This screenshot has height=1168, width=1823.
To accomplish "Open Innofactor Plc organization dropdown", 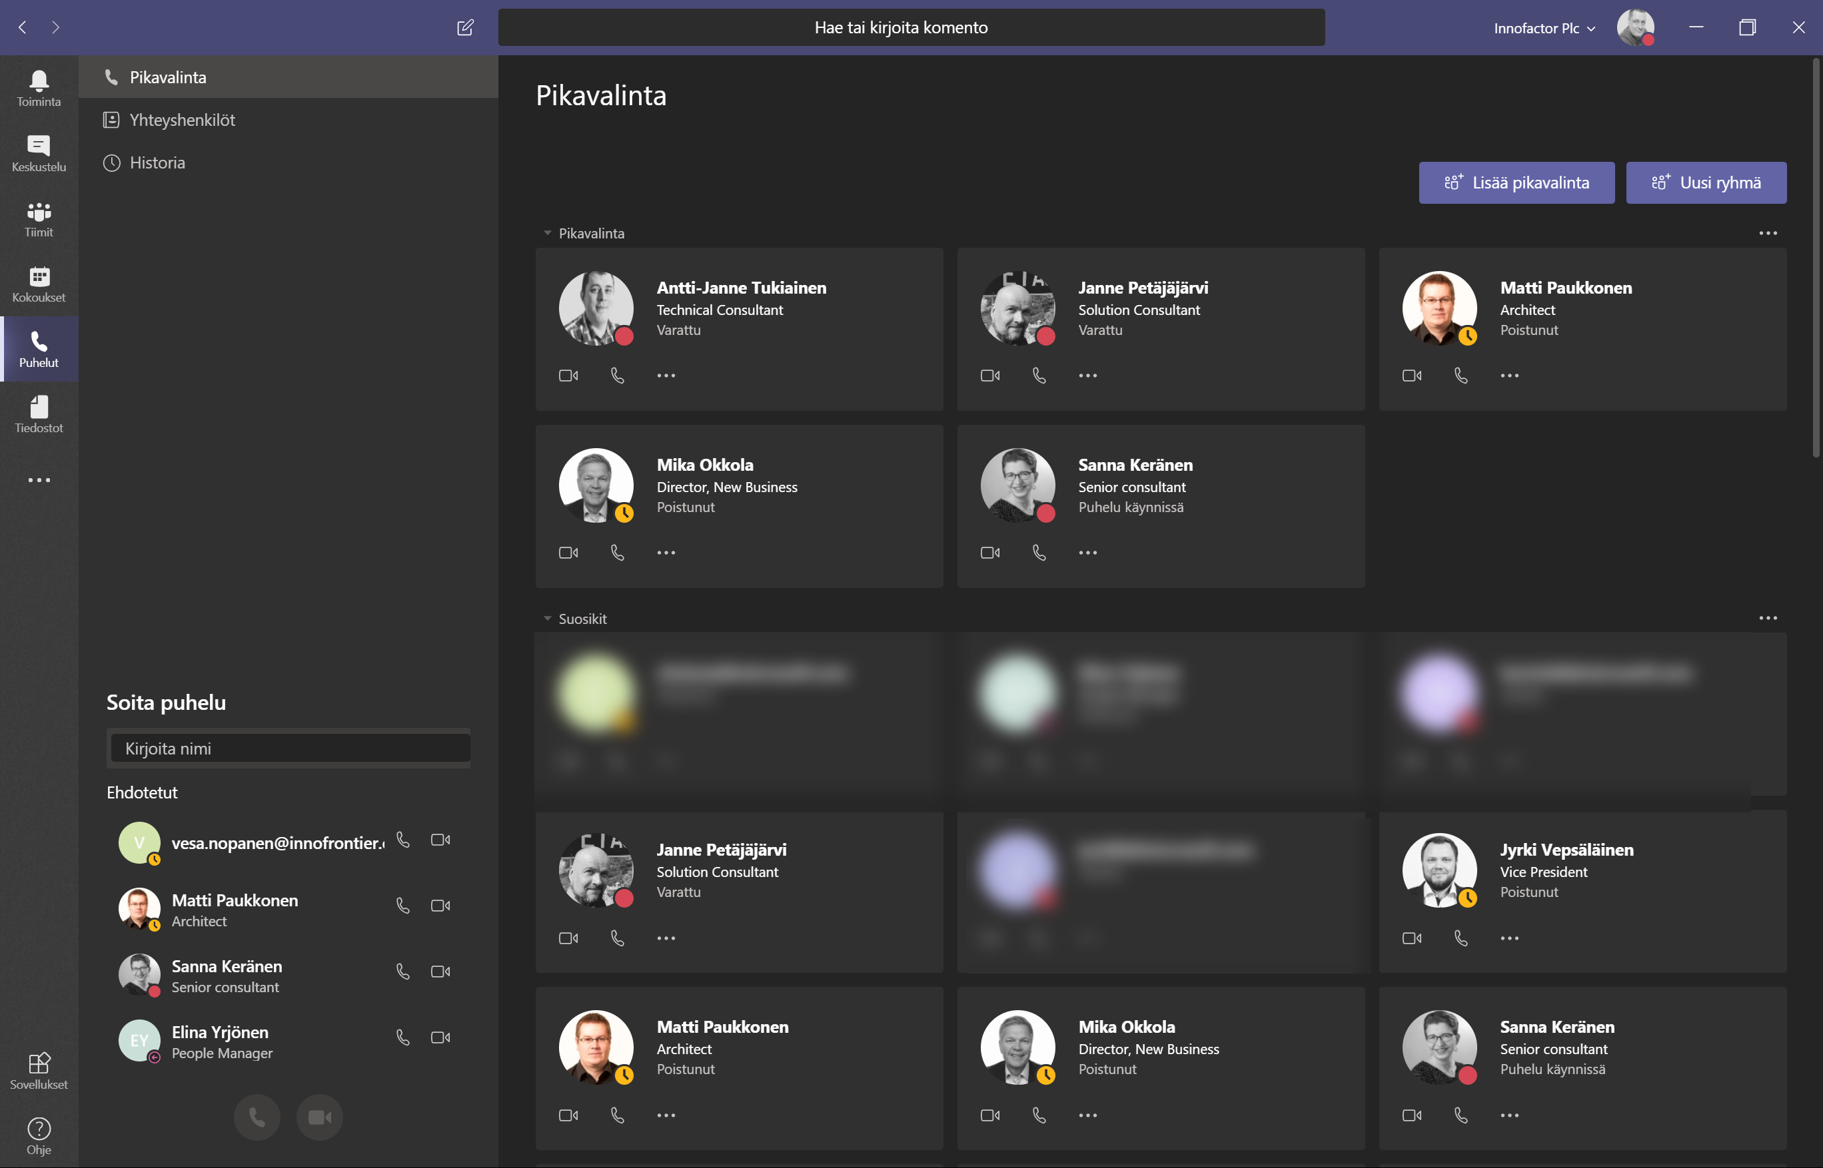I will (1544, 28).
